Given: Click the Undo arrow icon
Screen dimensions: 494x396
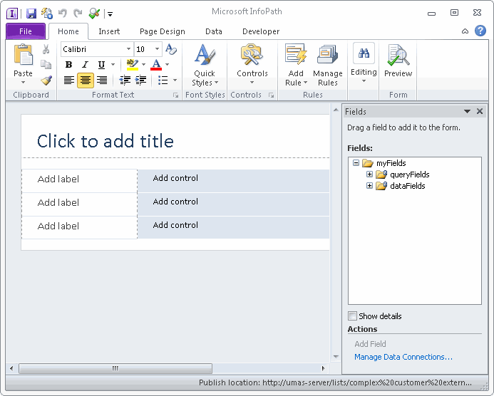Looking at the screenshot, I should [x=63, y=14].
